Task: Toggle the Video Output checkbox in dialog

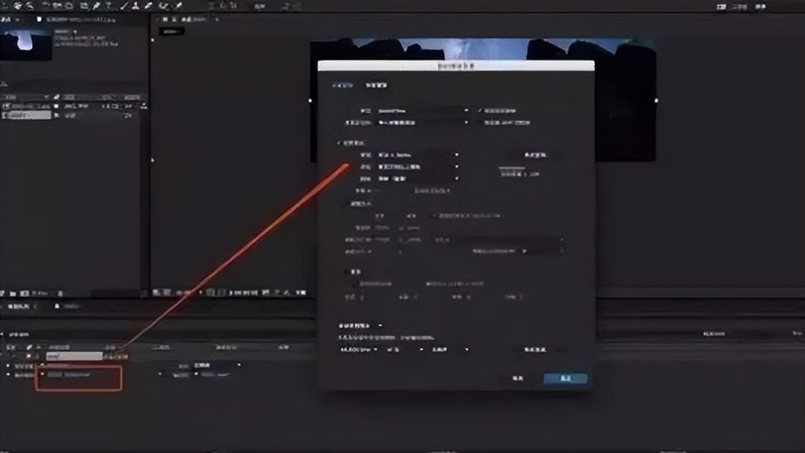Action: click(x=339, y=143)
